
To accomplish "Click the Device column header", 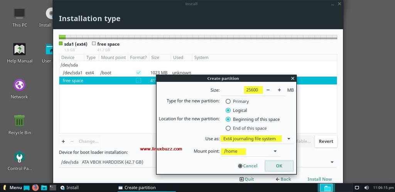I will (x=71, y=57).
